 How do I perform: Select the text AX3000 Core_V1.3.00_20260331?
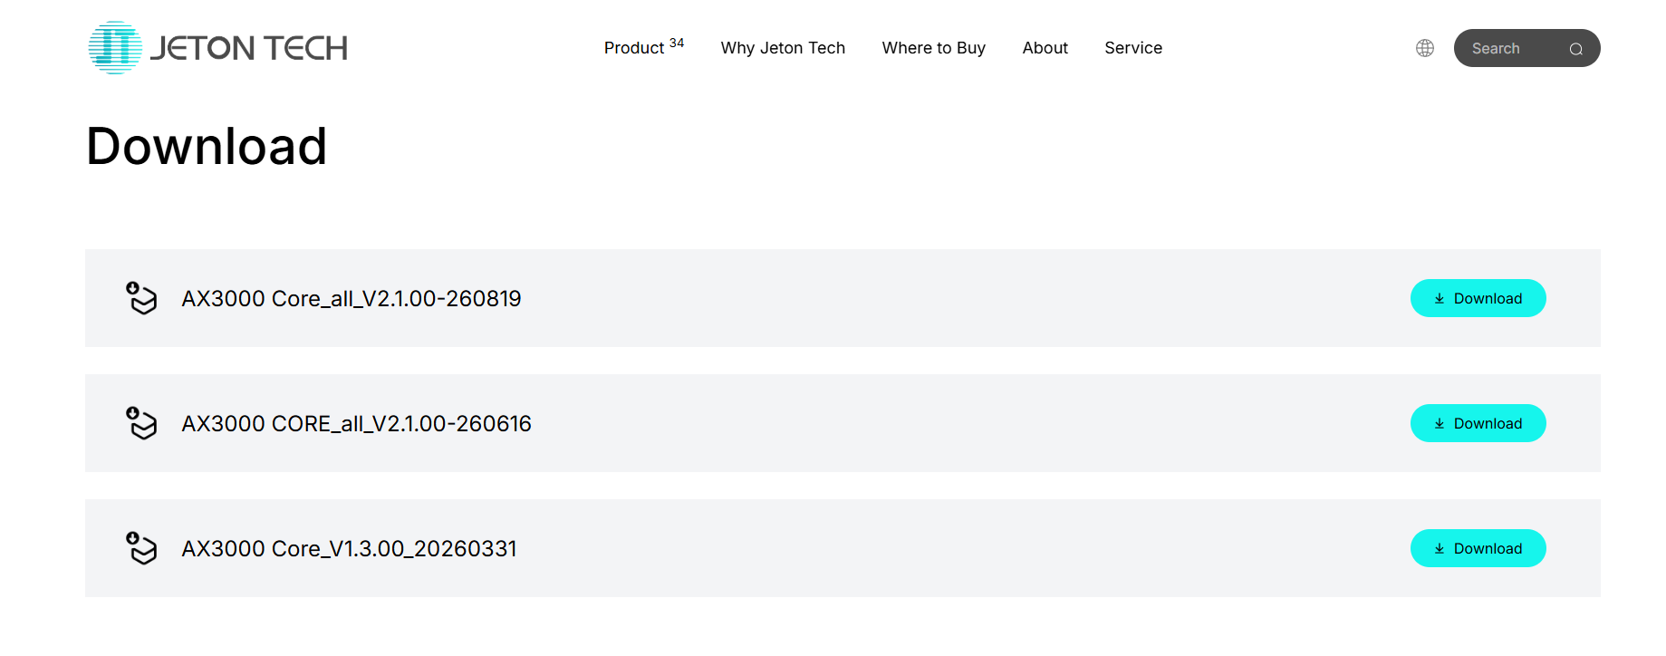tap(350, 548)
